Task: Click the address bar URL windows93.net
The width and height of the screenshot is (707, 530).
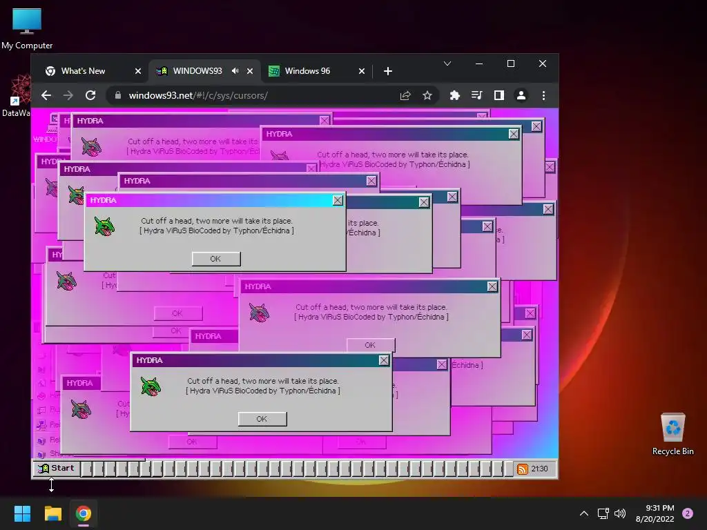Action: coord(198,95)
